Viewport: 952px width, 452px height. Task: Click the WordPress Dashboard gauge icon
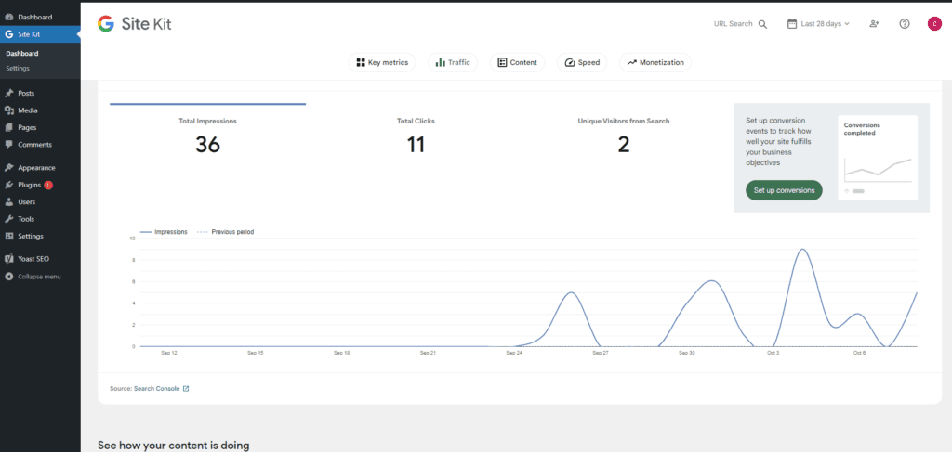tap(8, 17)
